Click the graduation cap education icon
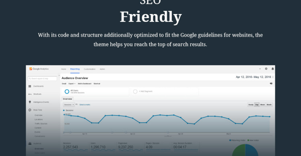 point(271,84)
